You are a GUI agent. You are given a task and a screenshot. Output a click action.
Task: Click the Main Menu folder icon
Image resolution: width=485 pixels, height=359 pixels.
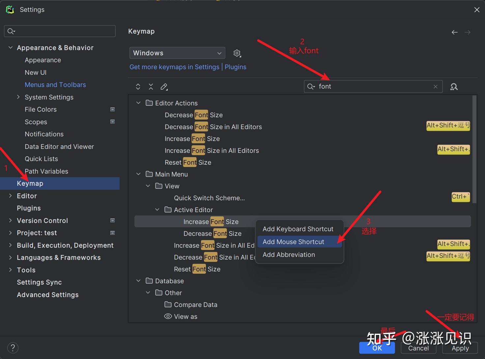tap(149, 174)
